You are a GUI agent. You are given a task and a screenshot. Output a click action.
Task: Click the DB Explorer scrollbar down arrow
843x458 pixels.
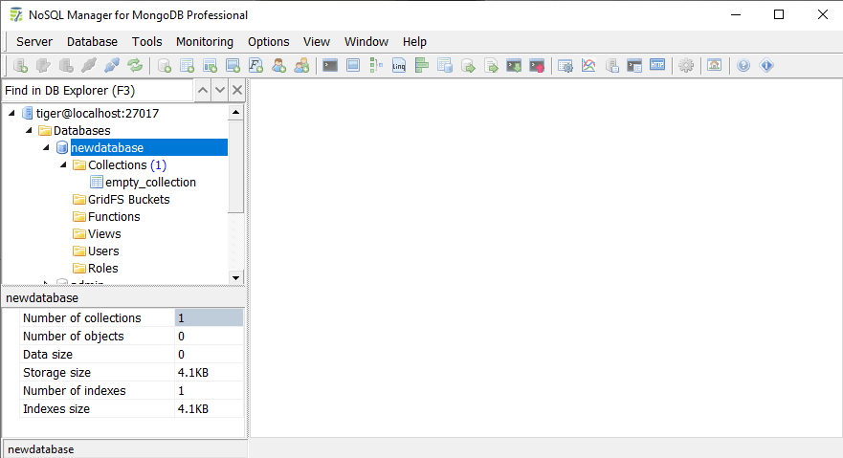[236, 277]
